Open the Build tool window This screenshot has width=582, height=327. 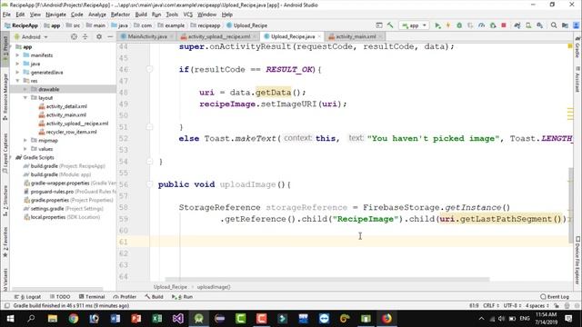[x=154, y=297]
